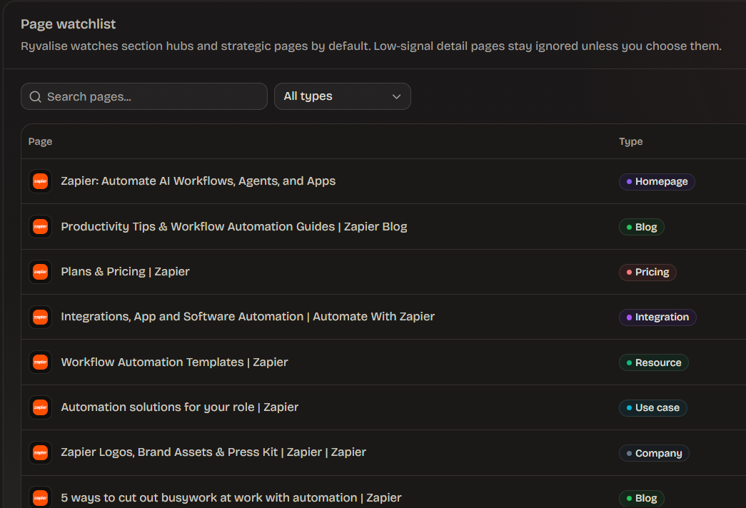Select the Resource type badge
The height and width of the screenshot is (508, 746).
(x=654, y=362)
